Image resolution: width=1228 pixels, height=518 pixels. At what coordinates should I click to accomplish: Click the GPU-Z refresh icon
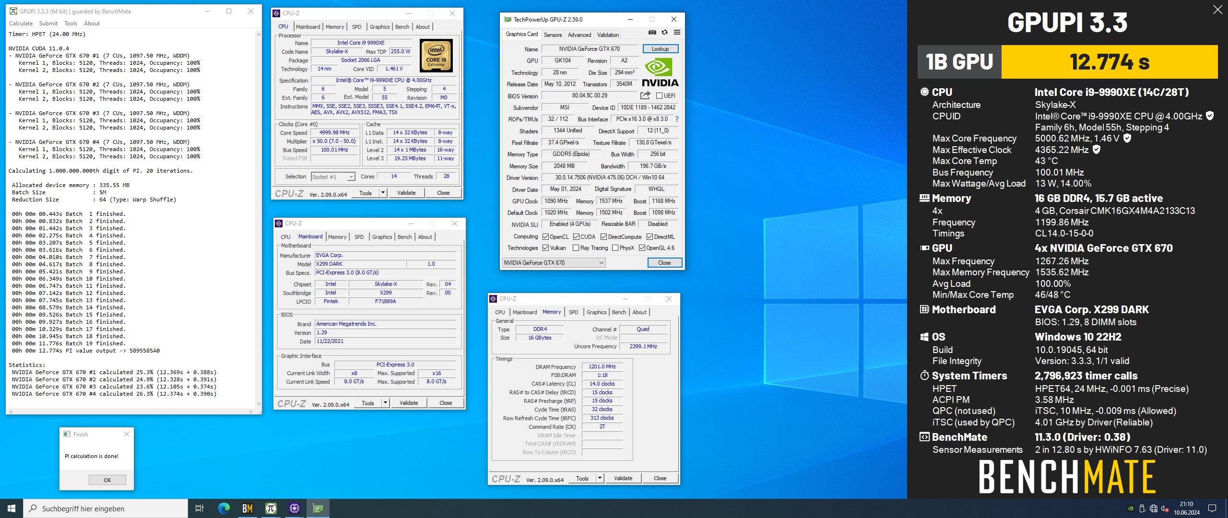click(664, 33)
